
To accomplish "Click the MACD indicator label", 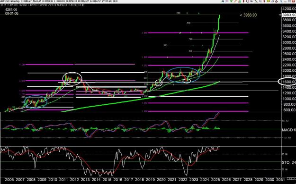I will pyautogui.click(x=289, y=130).
